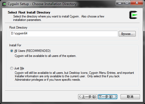The width and height of the screenshot is (145, 104).
Task: Click the "Just Me" option label
Action: (x=19, y=68)
